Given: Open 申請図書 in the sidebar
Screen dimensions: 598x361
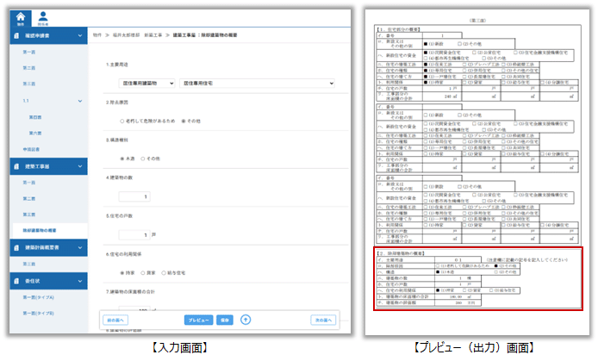Looking at the screenshot, I should [x=31, y=149].
